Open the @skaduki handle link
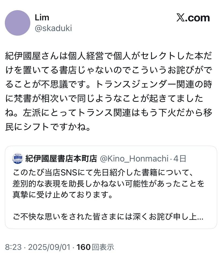 [53, 28]
